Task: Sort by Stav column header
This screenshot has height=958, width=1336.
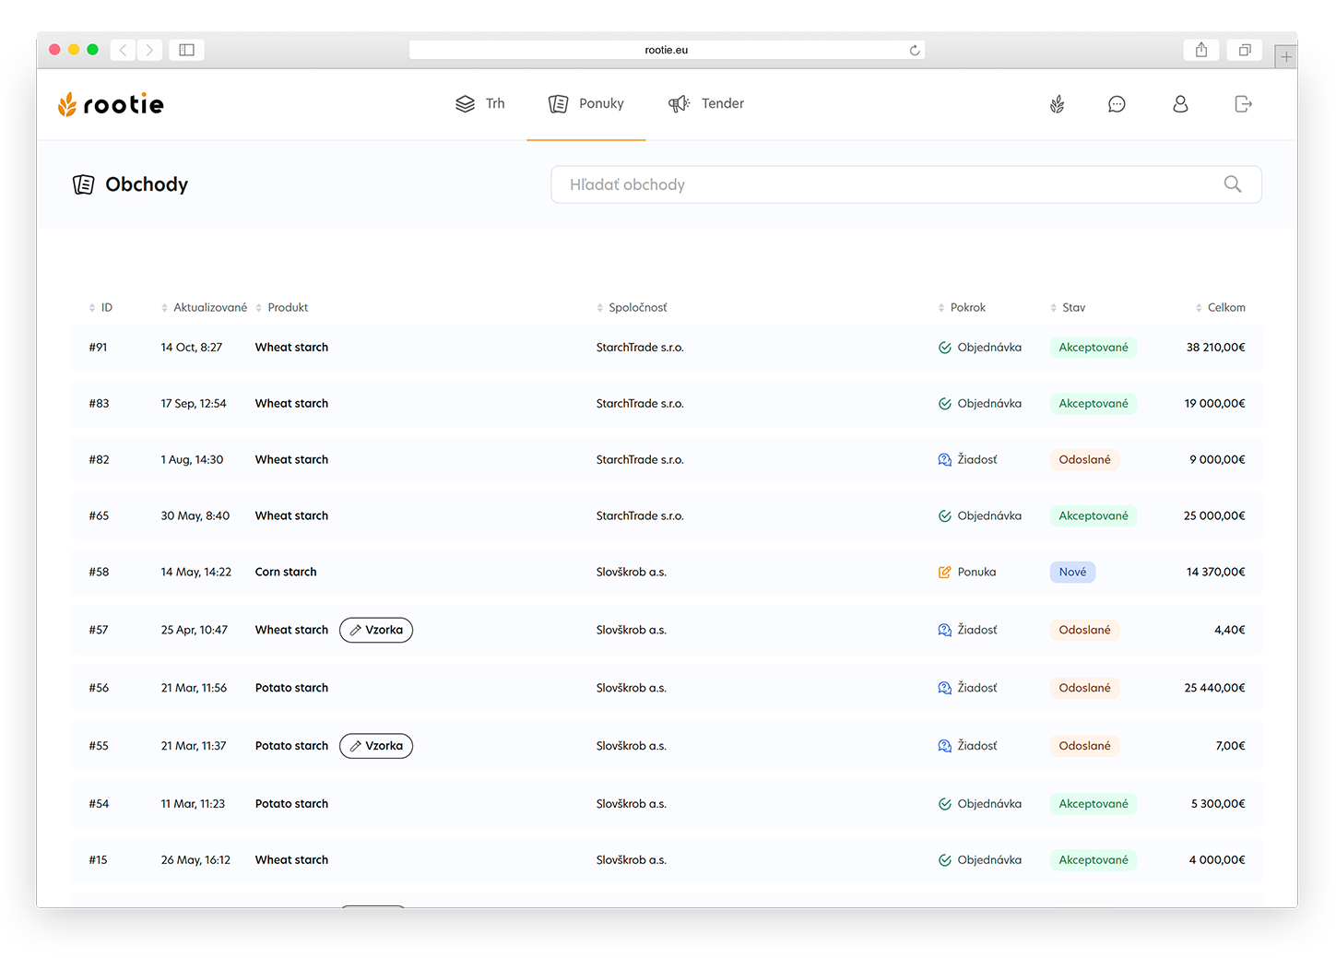Action: pos(1072,308)
